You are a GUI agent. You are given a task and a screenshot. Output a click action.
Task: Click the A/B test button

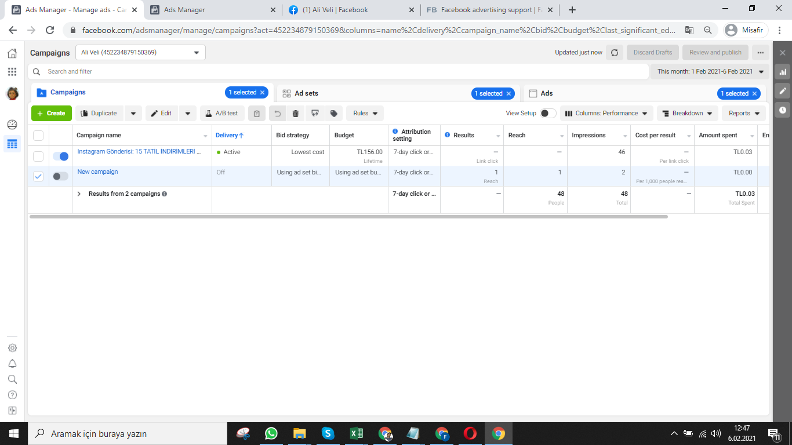tap(222, 114)
